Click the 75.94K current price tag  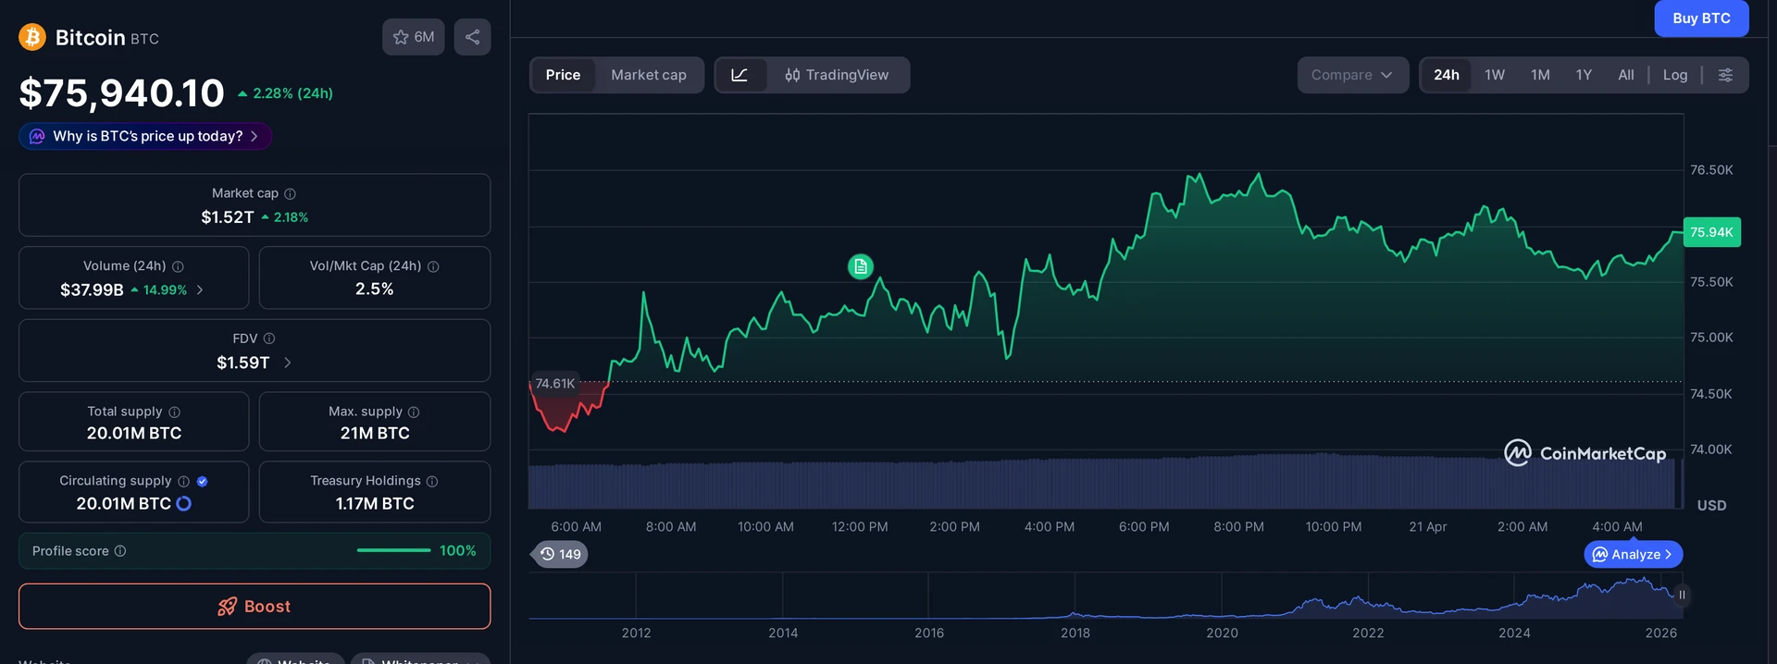(x=1711, y=232)
